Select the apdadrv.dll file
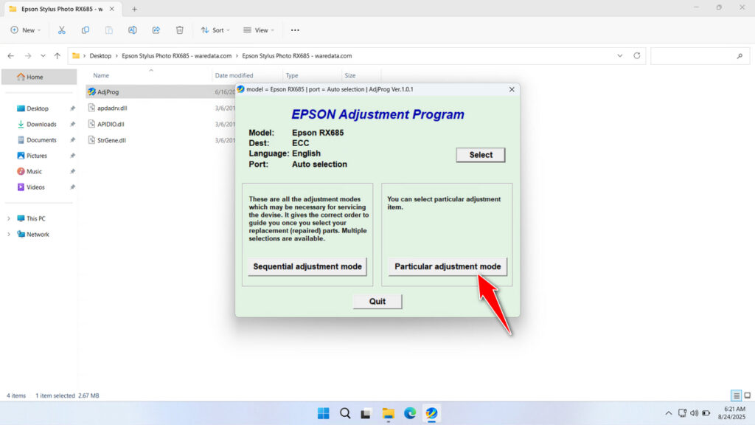This screenshot has width=755, height=425. (112, 108)
